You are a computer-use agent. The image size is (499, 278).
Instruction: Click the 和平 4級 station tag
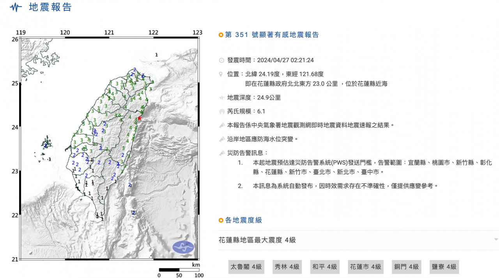click(324, 267)
